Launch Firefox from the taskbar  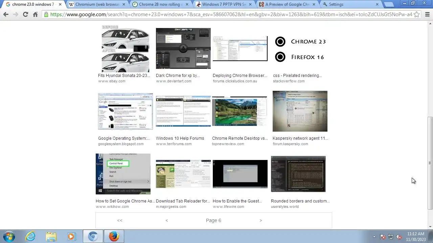click(x=114, y=236)
